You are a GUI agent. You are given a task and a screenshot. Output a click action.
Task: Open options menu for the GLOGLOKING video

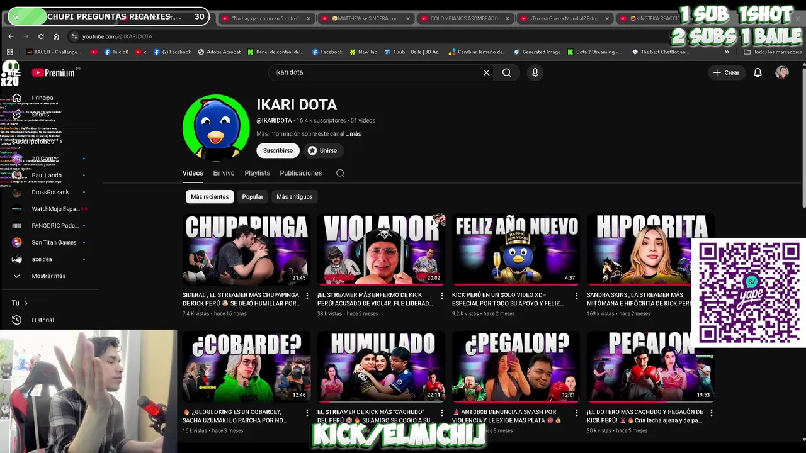tap(307, 412)
